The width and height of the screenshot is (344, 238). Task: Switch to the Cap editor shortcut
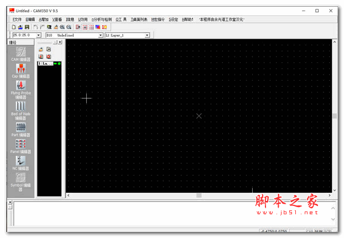(20, 71)
